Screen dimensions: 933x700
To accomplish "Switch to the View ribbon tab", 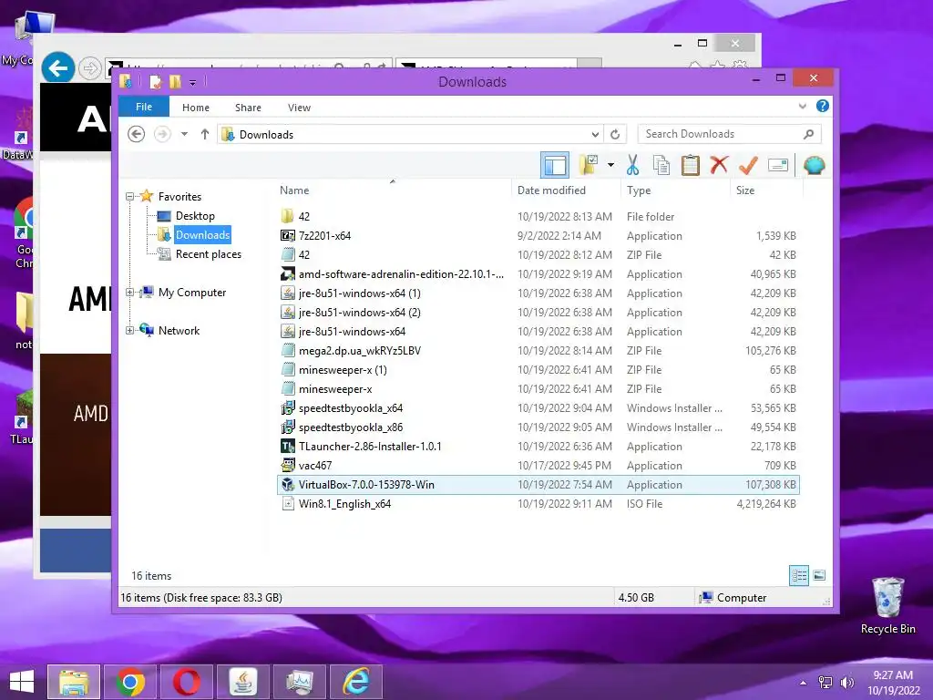I will point(299,108).
